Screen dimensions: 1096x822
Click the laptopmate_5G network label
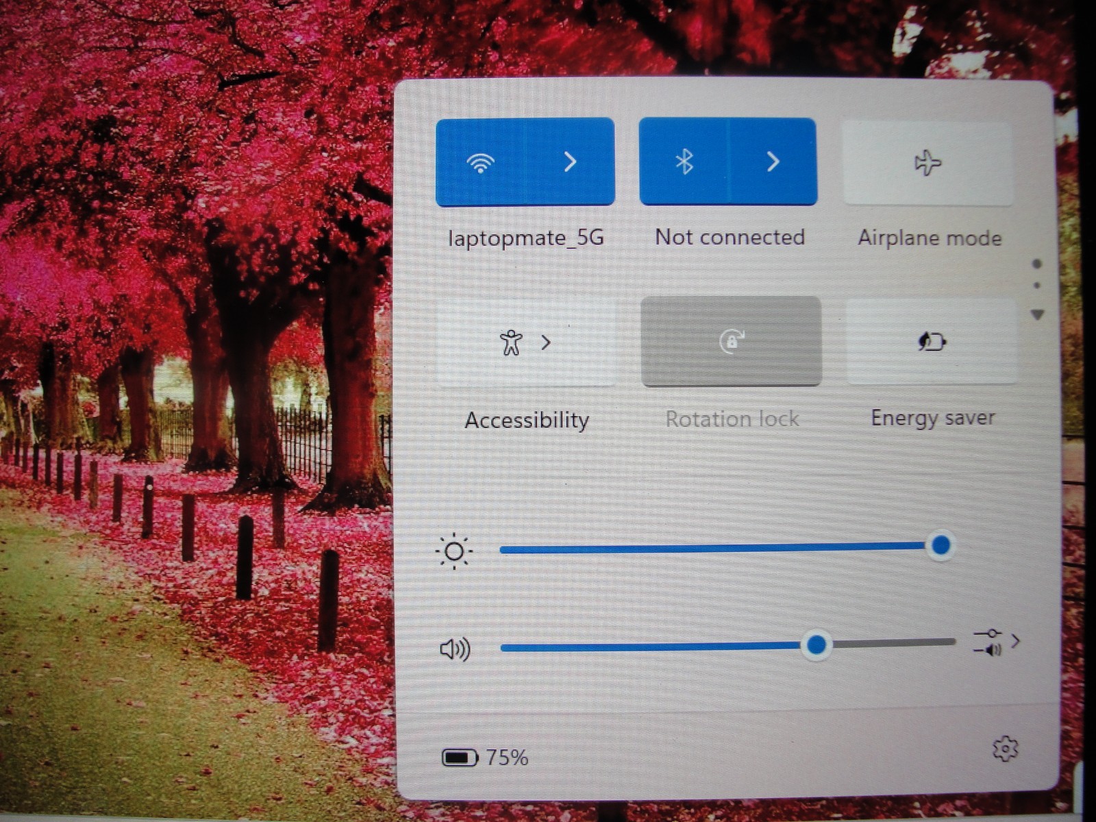525,238
